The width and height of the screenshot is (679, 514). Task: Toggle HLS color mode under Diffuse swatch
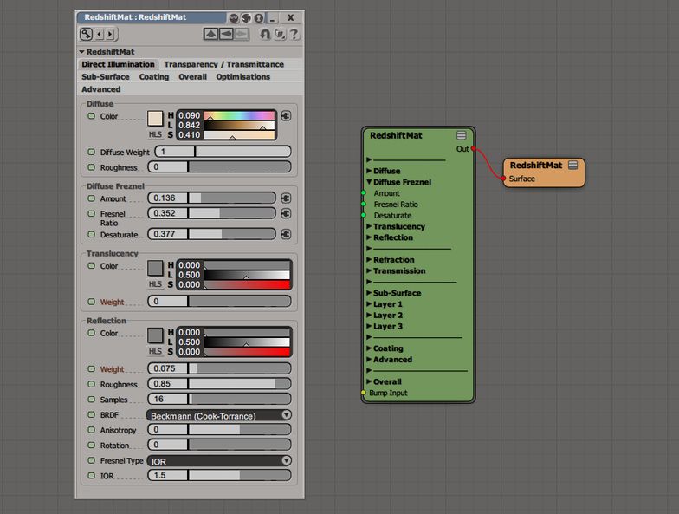[x=155, y=134]
